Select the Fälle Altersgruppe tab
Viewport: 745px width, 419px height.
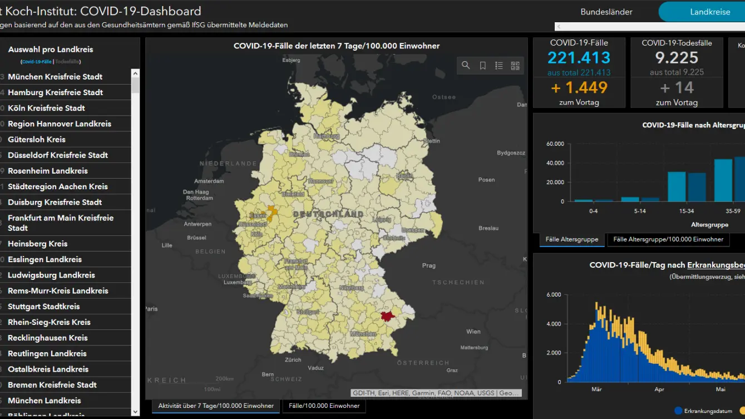pos(572,239)
